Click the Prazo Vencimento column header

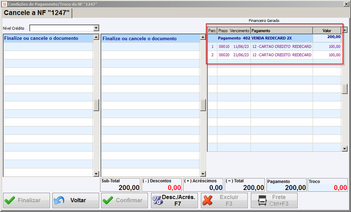234,31
